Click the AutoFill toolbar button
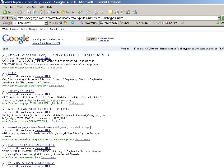The height and width of the screenshot is (168, 224). (x=158, y=23)
